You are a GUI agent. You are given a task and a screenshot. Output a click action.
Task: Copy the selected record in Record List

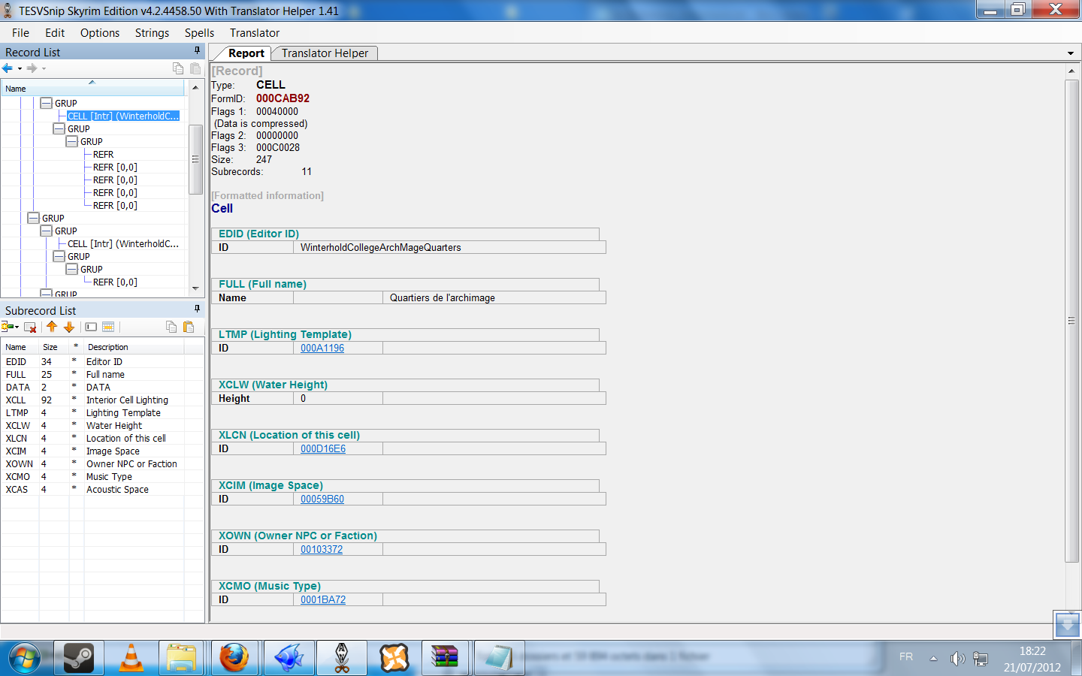pyautogui.click(x=178, y=68)
